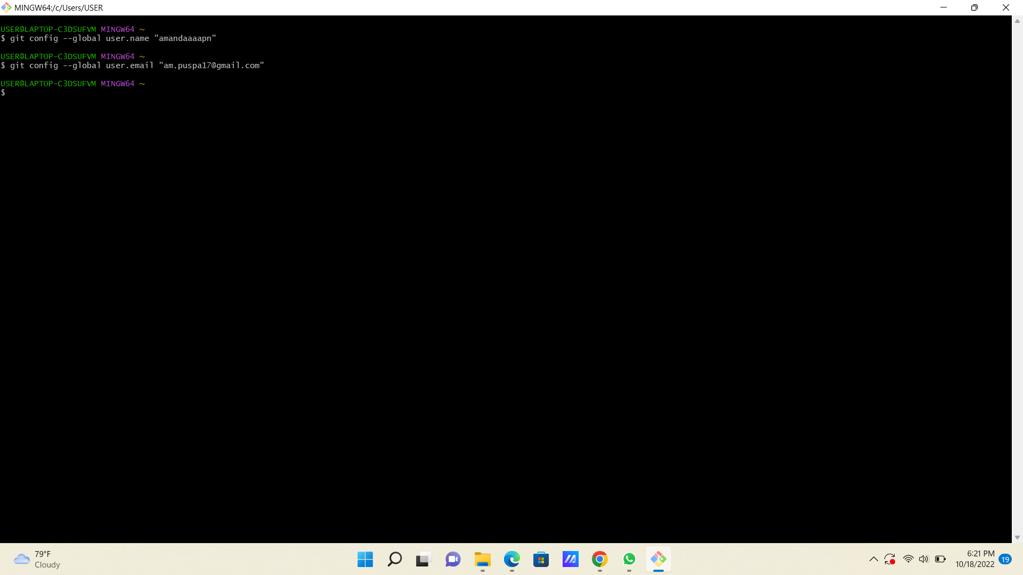Click the Windows Search icon
The width and height of the screenshot is (1023, 575).
coord(394,559)
